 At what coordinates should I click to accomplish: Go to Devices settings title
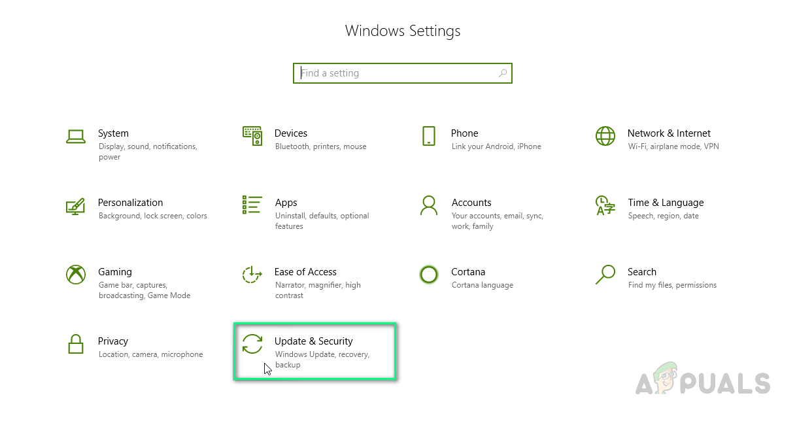(291, 133)
